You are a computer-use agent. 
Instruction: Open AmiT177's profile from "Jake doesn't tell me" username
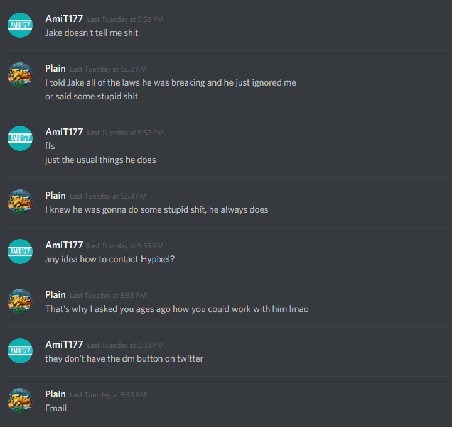tap(64, 19)
